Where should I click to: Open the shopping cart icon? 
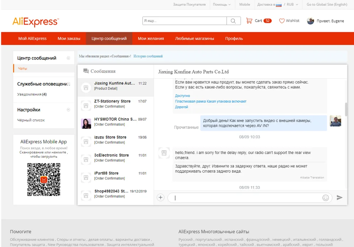(x=249, y=21)
